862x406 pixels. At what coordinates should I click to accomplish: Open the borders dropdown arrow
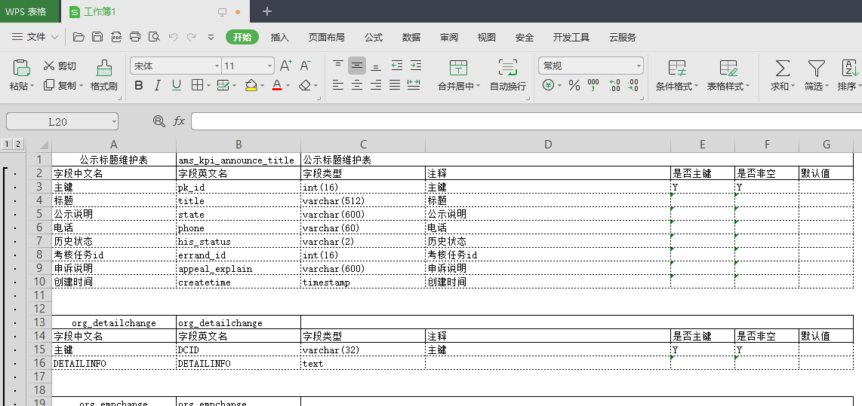(208, 85)
